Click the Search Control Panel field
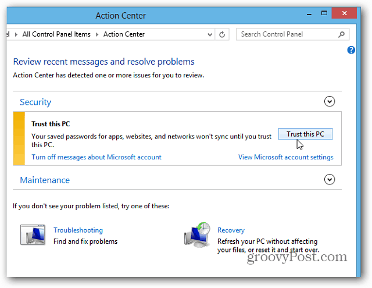Screen dimensions: 372x288 (292, 34)
